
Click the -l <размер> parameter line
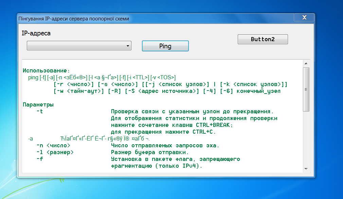(x=55, y=152)
